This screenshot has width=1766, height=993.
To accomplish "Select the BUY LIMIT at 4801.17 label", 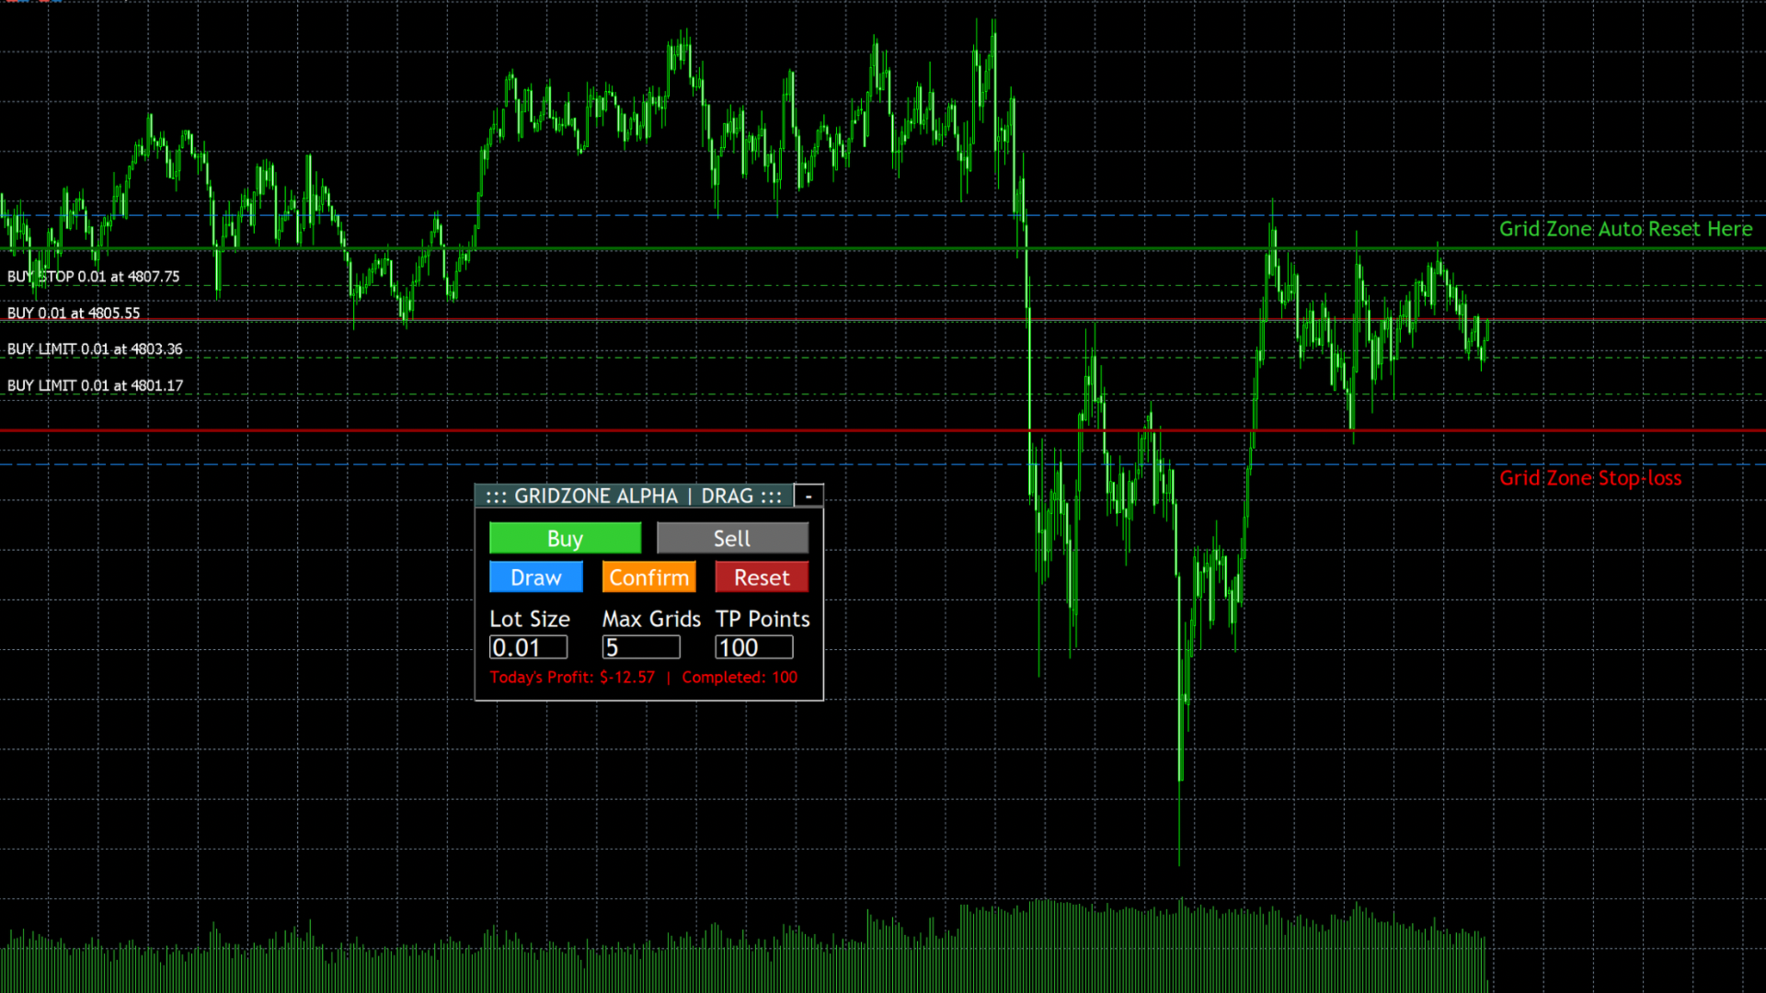I will tap(95, 386).
